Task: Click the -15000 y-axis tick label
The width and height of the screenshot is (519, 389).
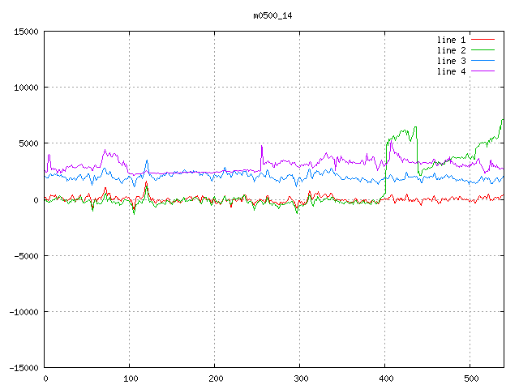Action: (x=23, y=367)
